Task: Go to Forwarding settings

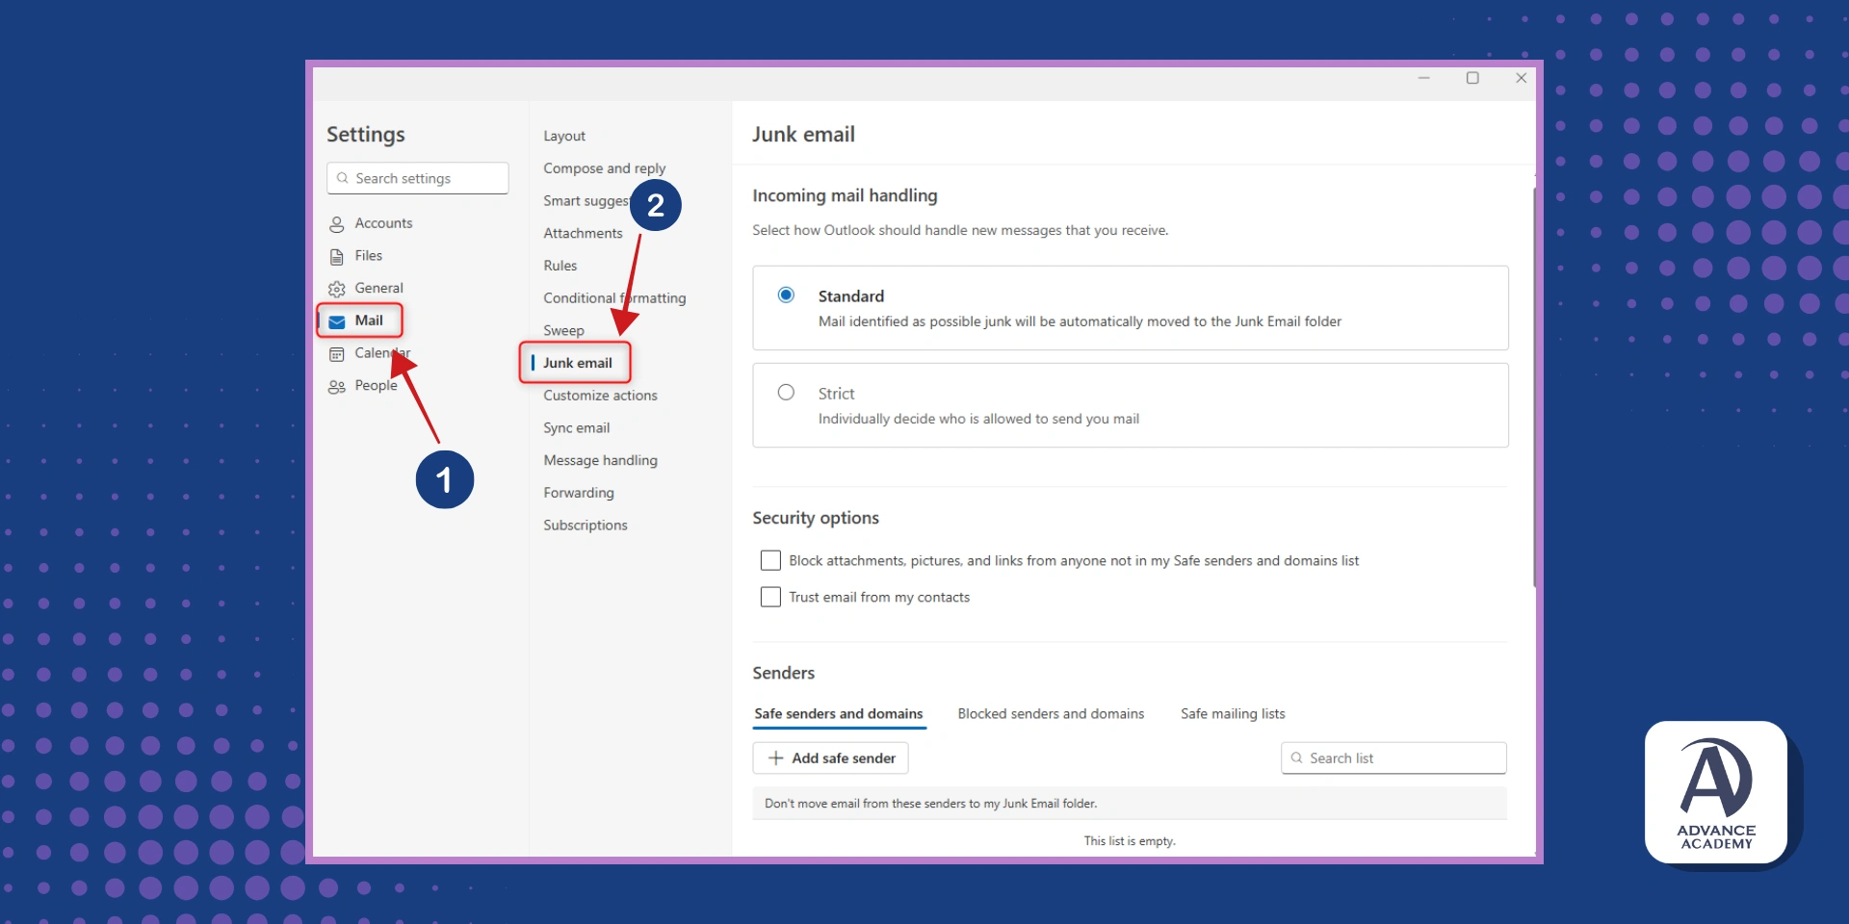Action: 578,493
